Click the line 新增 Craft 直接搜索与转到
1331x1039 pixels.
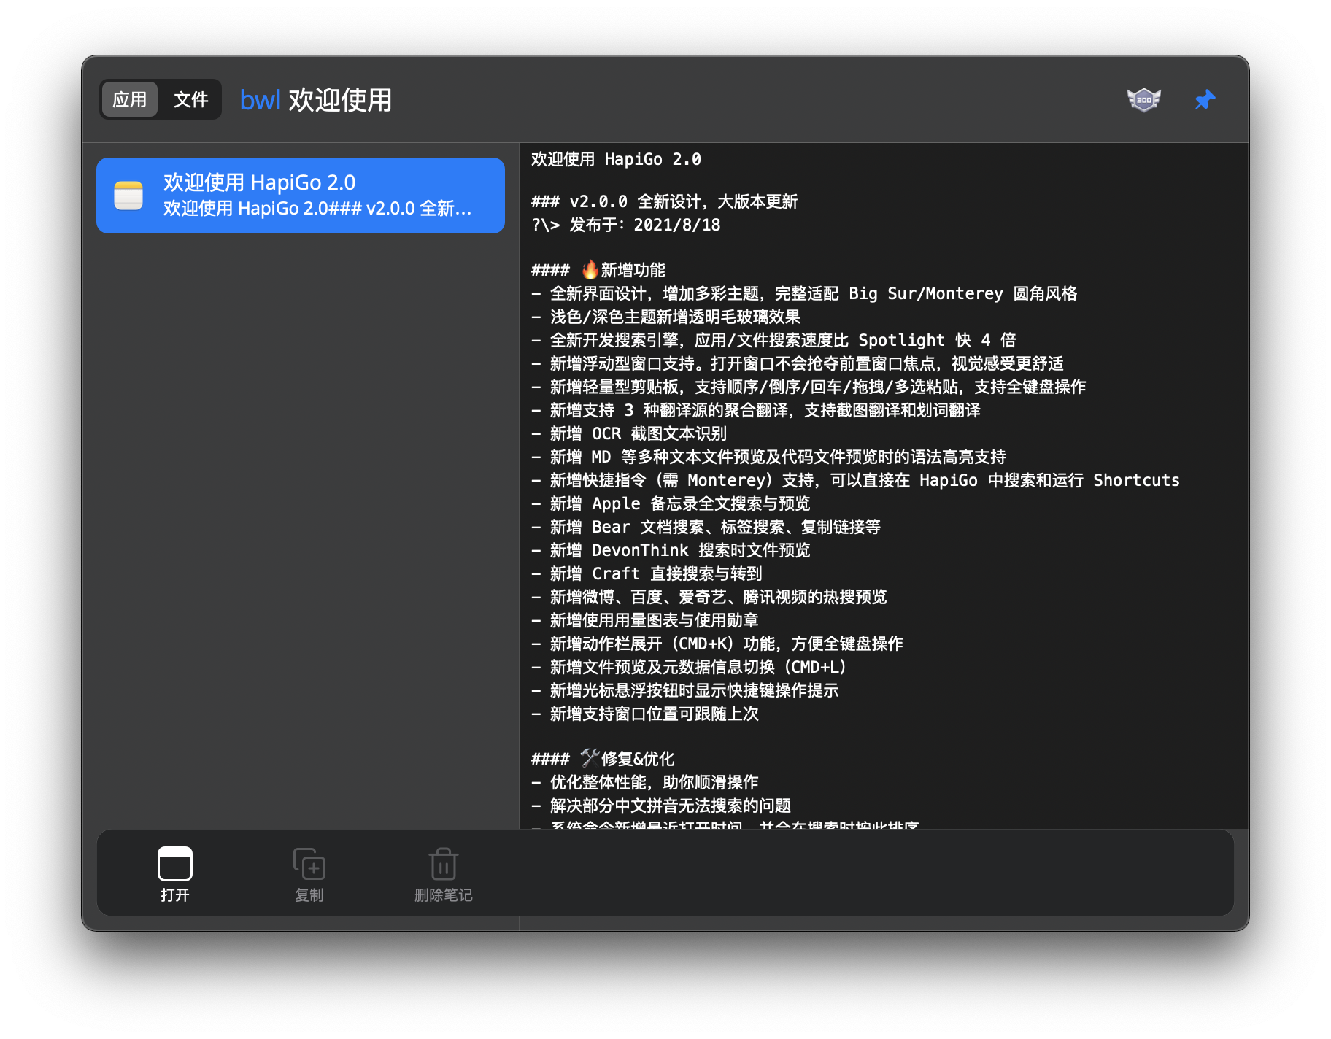647,573
